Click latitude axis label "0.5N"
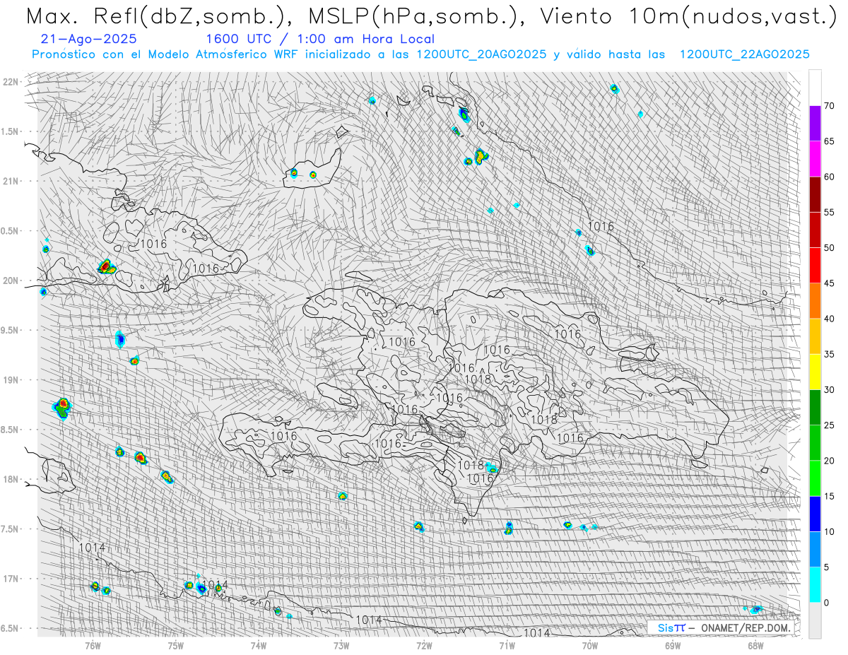Screen dimensions: 848x655 click(x=9, y=230)
